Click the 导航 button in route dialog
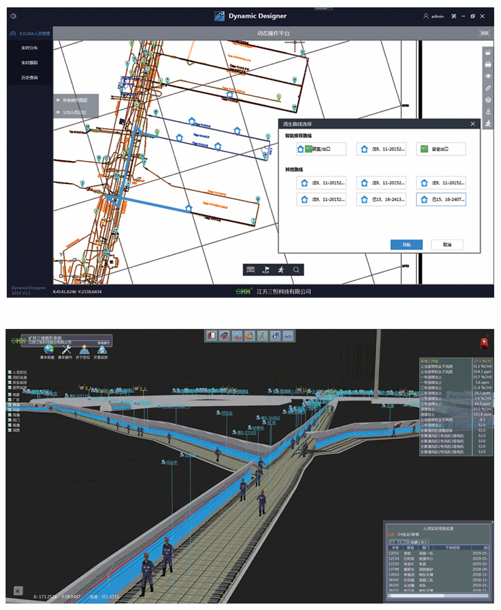 pyautogui.click(x=406, y=245)
